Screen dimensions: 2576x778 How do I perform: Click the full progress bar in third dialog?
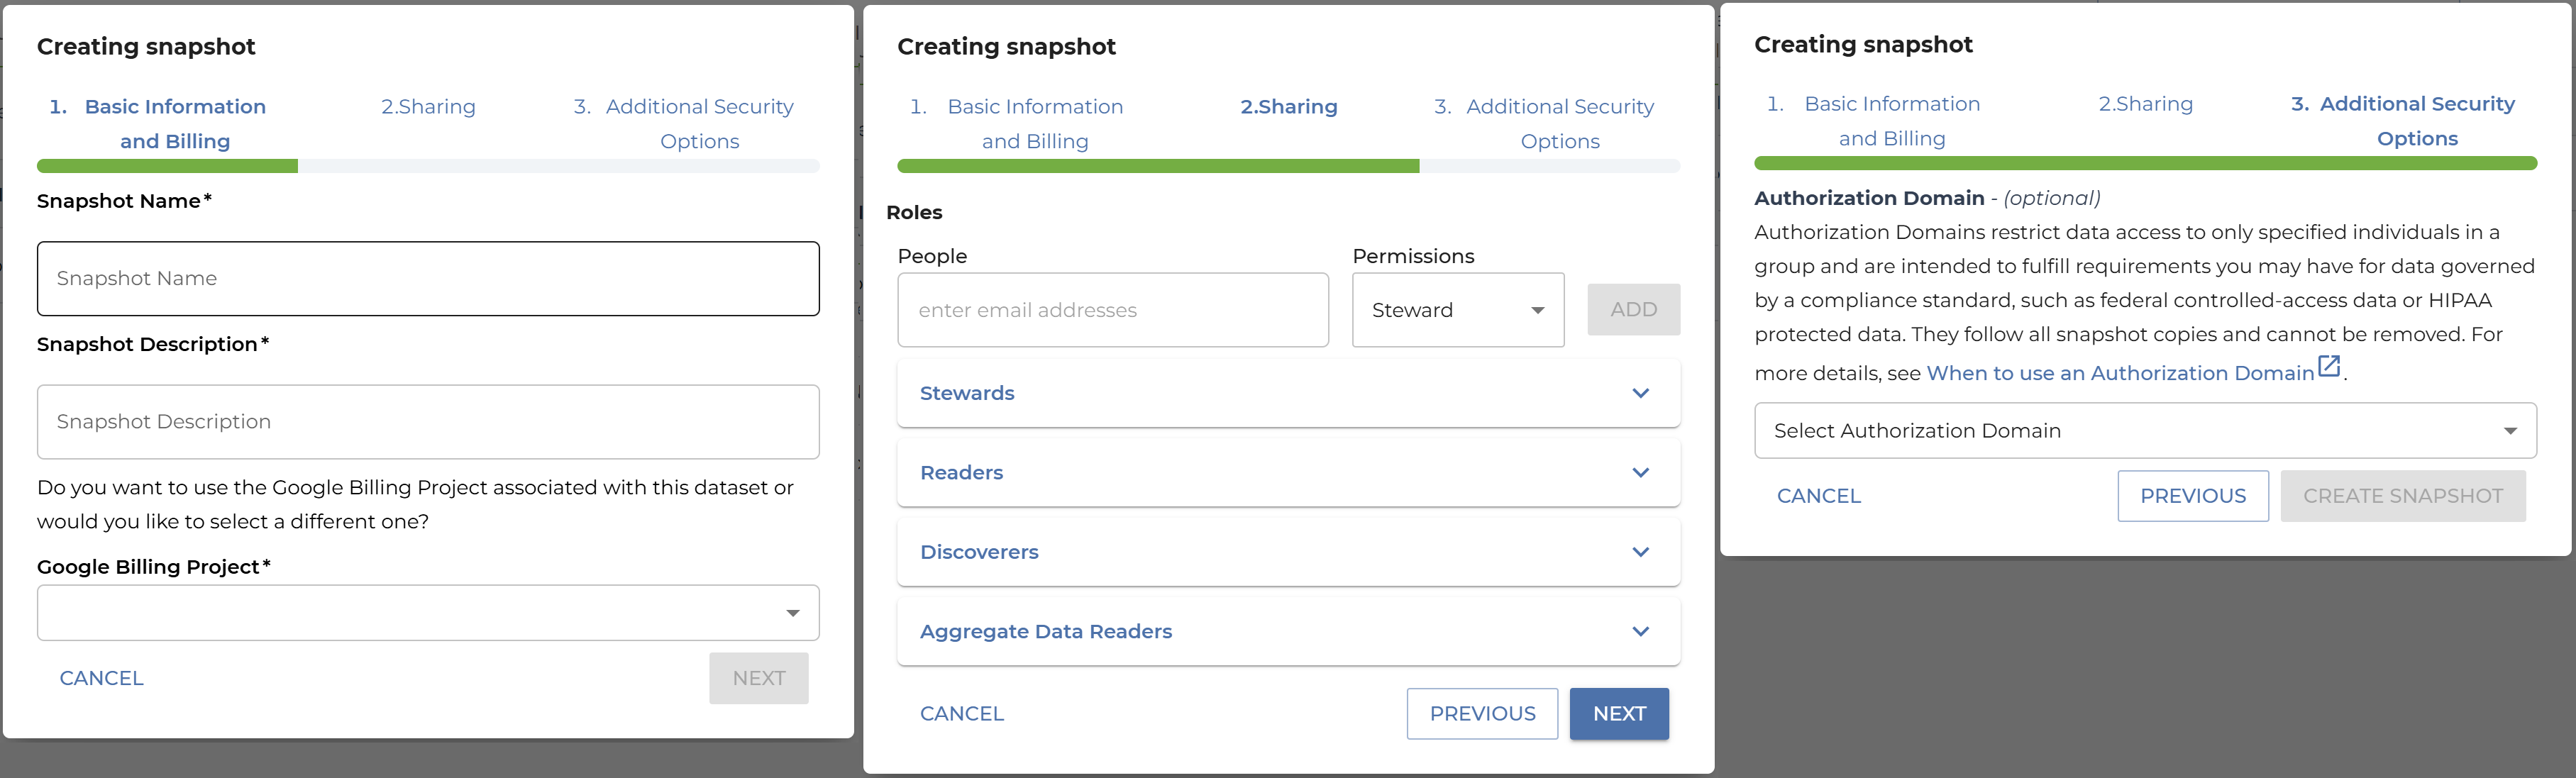(x=2145, y=163)
